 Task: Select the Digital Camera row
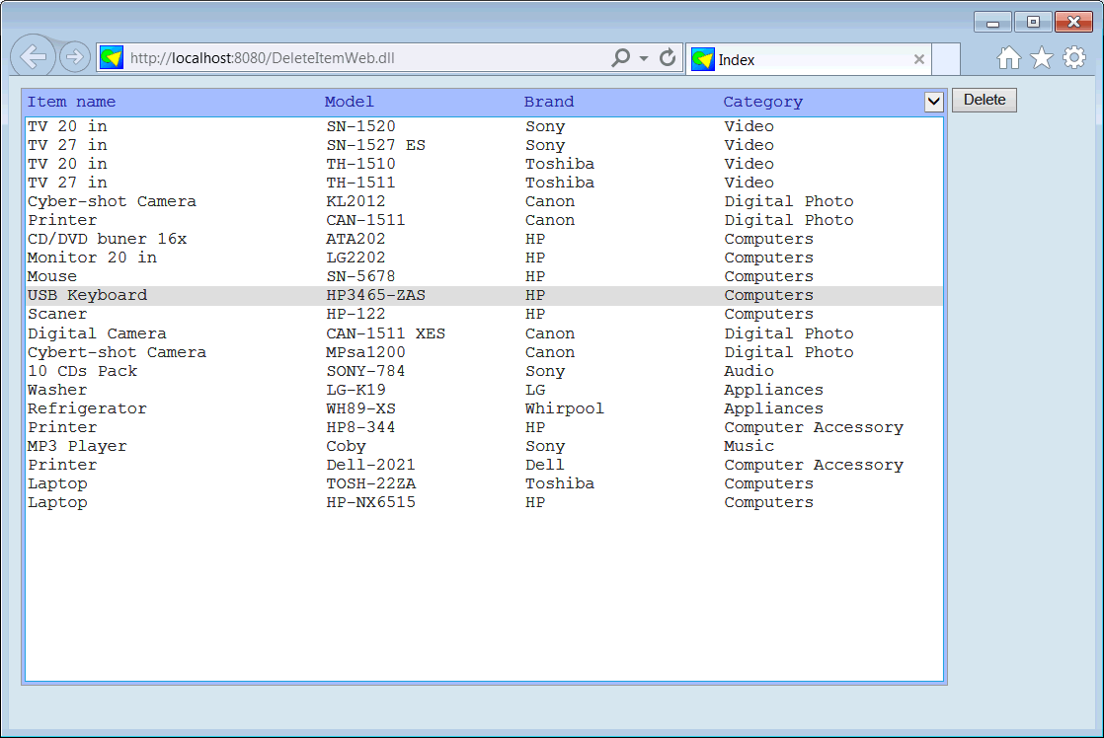tap(485, 333)
